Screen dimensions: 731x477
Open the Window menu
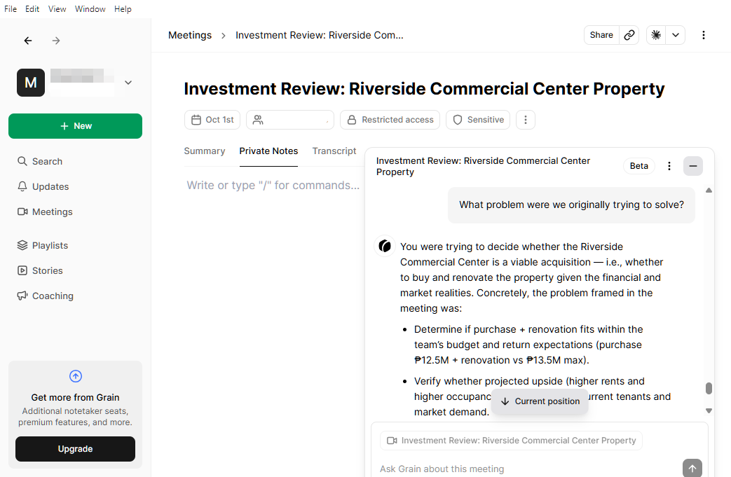click(x=90, y=9)
